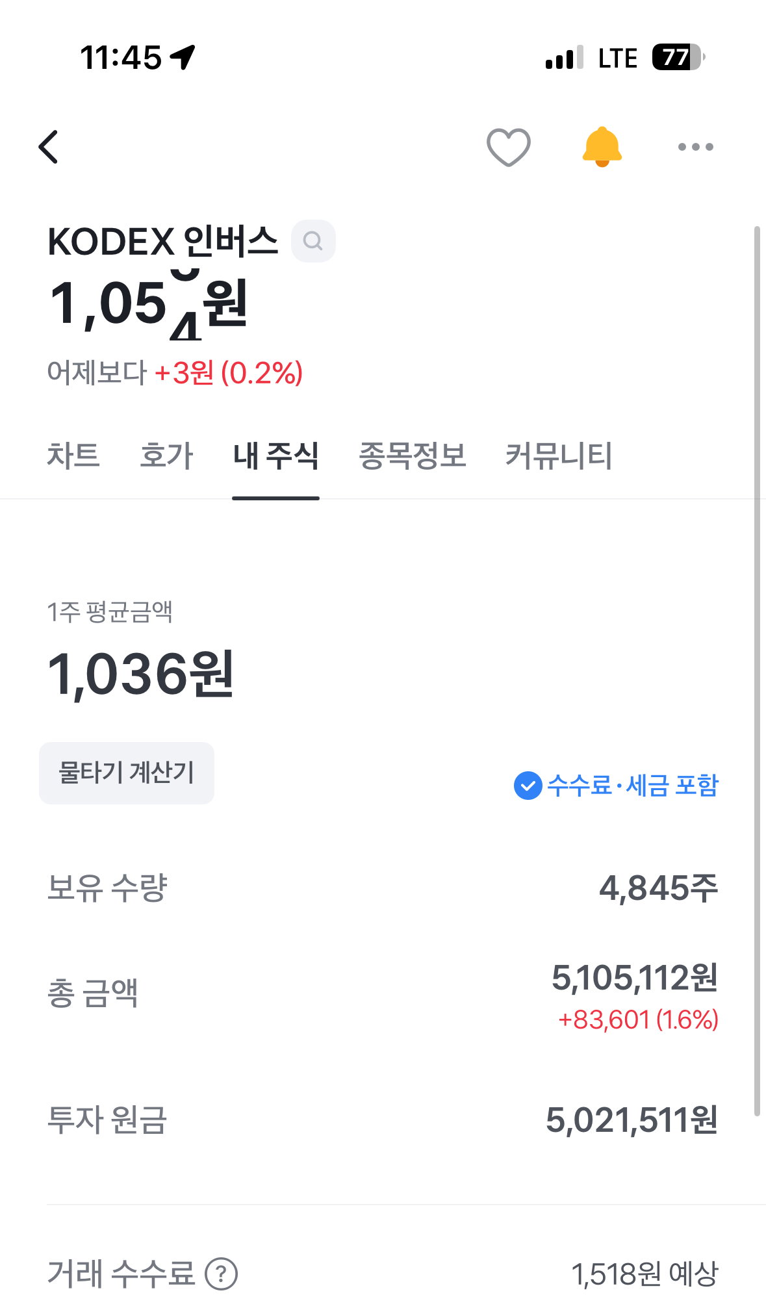
Task: Open price alerts via yellow bell icon
Action: coord(602,147)
